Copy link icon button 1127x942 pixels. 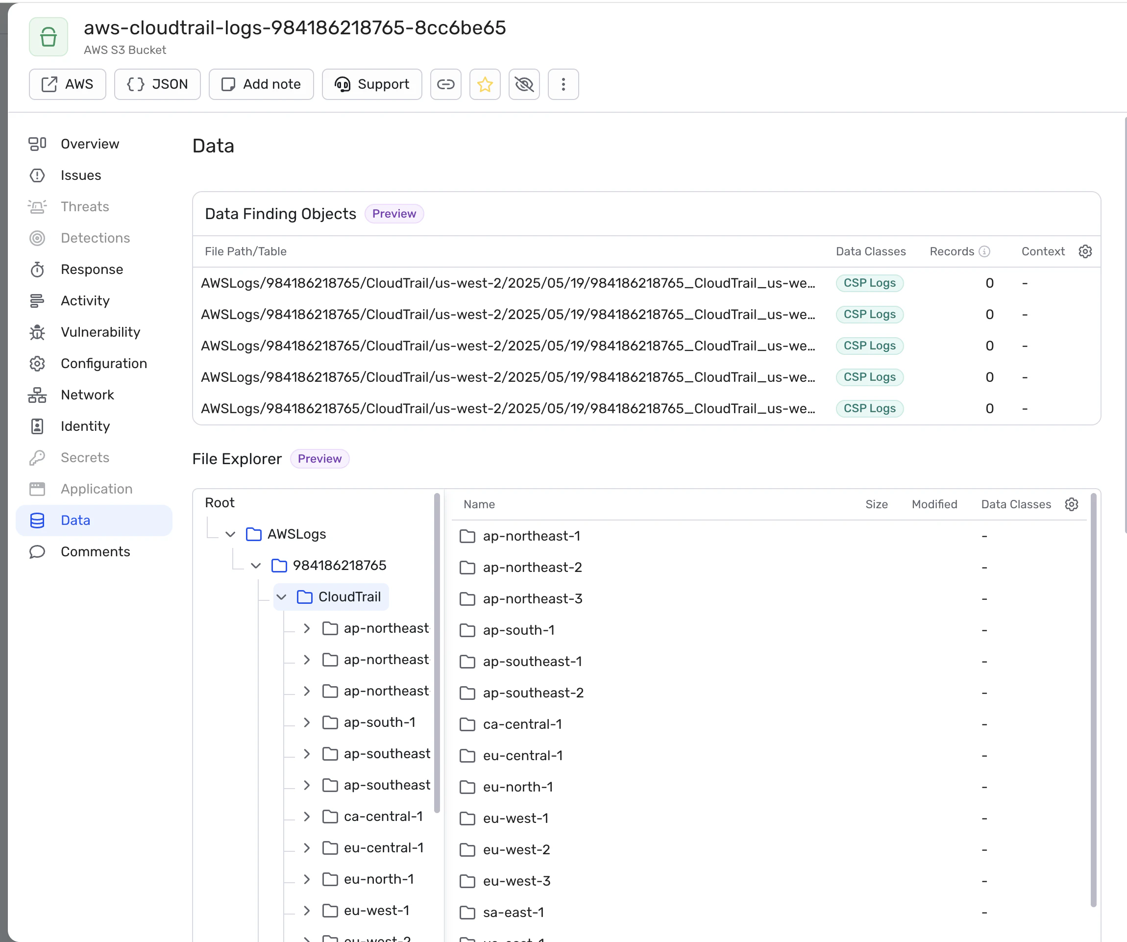445,84
